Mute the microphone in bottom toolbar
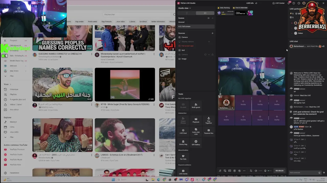This screenshot has height=183, width=327. point(265,171)
